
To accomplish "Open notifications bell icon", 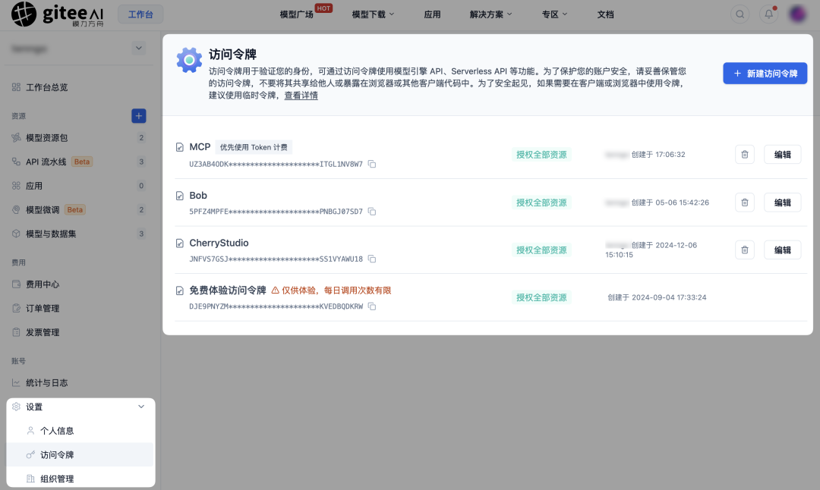I will click(x=768, y=14).
